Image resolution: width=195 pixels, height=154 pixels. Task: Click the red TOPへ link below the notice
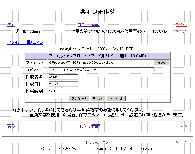point(181,126)
